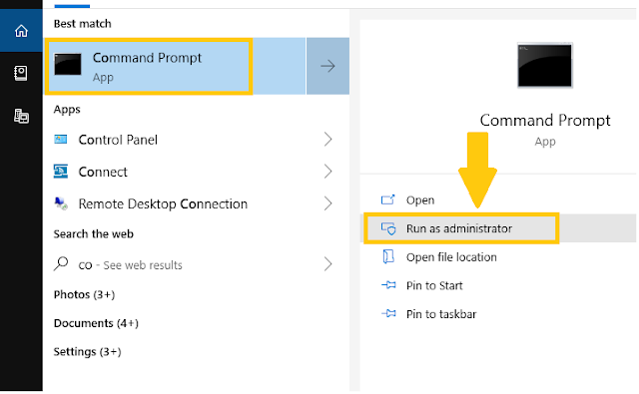Expand Connect result with chevron
This screenshot has width=639, height=394.
(328, 172)
